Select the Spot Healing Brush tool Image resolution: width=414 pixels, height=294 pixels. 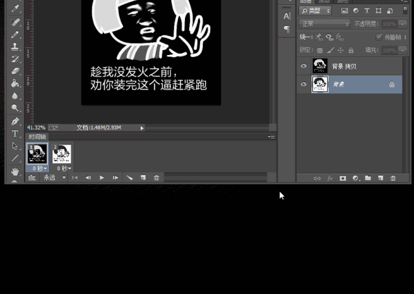(x=15, y=22)
